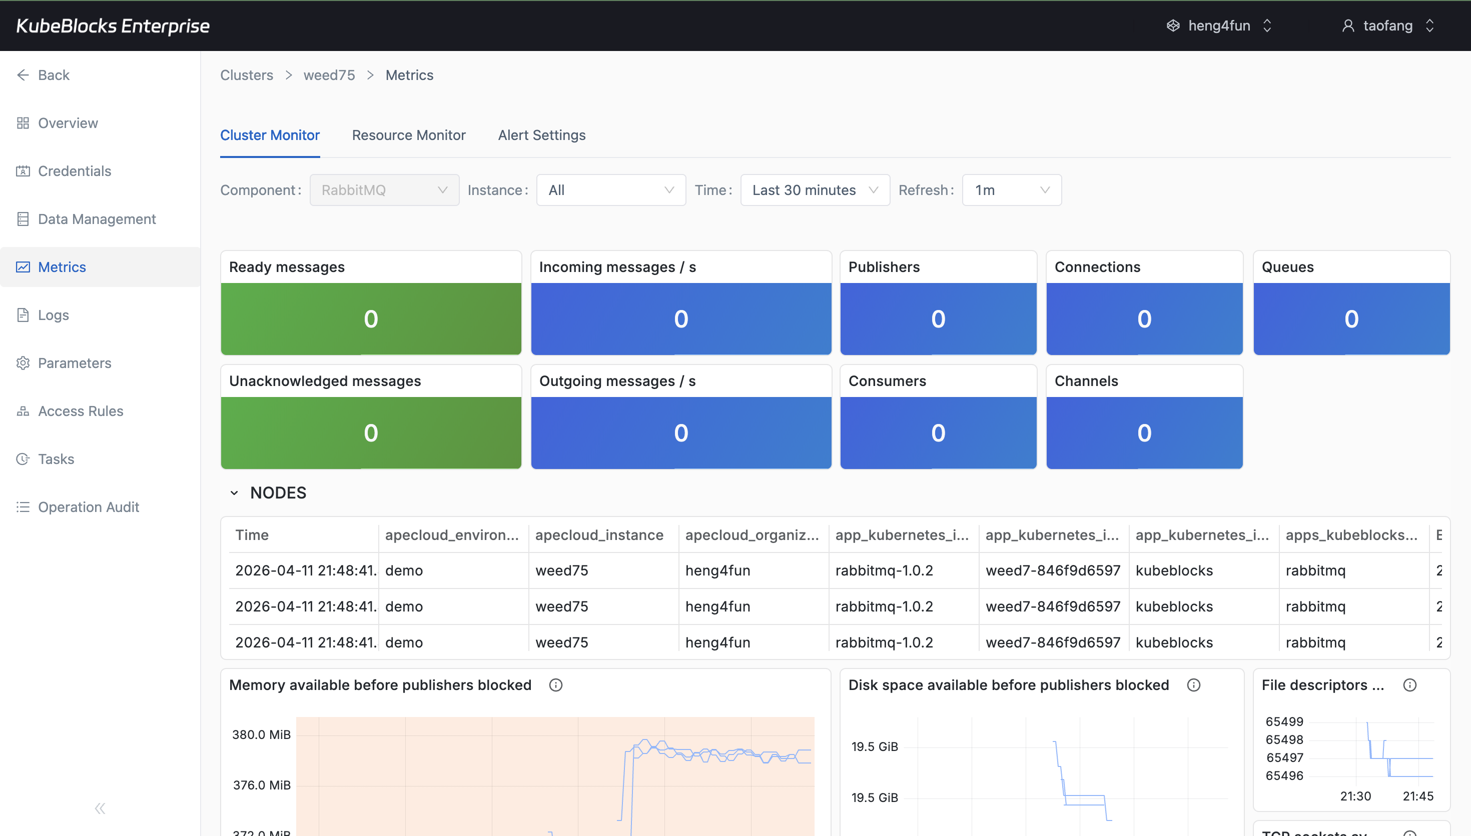Image resolution: width=1471 pixels, height=836 pixels.
Task: Open the Refresh interval selector
Action: coord(1011,189)
